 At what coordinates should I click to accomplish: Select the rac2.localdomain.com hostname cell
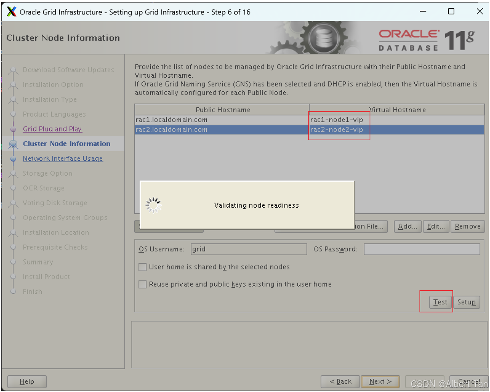pos(222,129)
